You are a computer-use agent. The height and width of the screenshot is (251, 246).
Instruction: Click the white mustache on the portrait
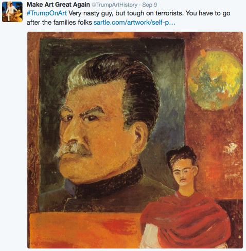click(73, 149)
